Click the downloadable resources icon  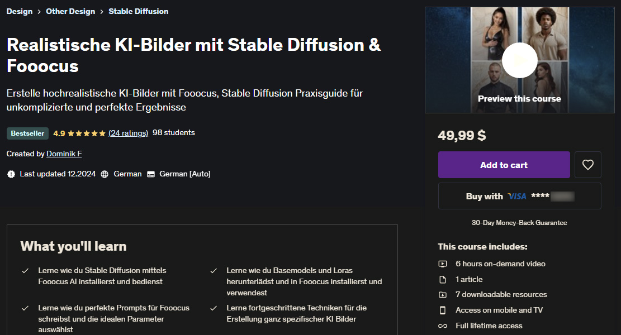(x=442, y=294)
